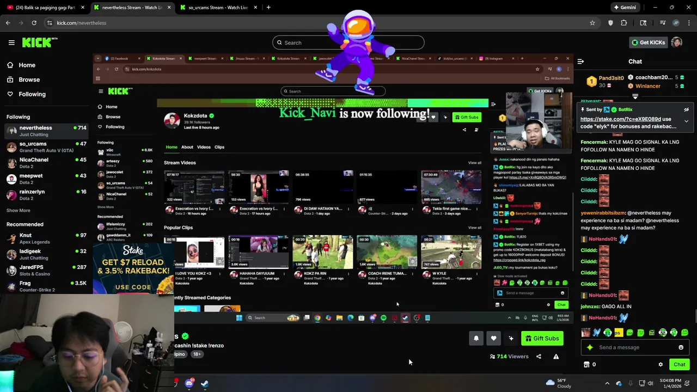Toggle follow heart button

(493, 338)
